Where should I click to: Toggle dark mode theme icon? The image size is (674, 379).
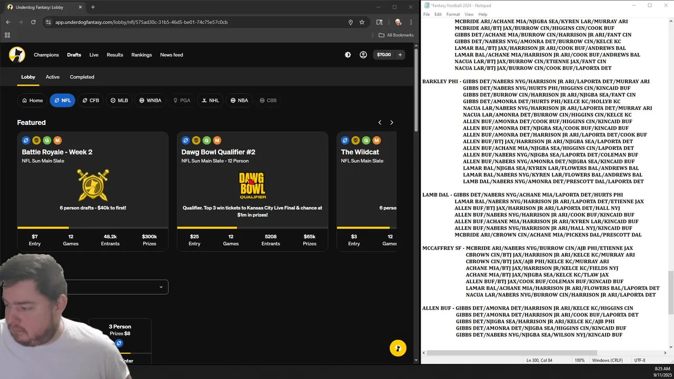pos(348,55)
